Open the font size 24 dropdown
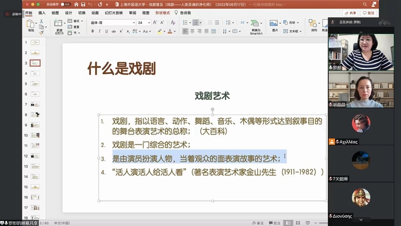The image size is (401, 226). click(143, 23)
